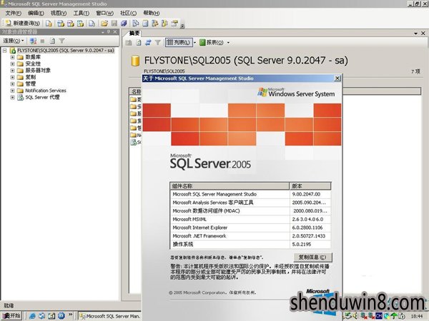Close the About SQL Server Management Studio dialog
Screen dimensions: 429x321
[337, 78]
